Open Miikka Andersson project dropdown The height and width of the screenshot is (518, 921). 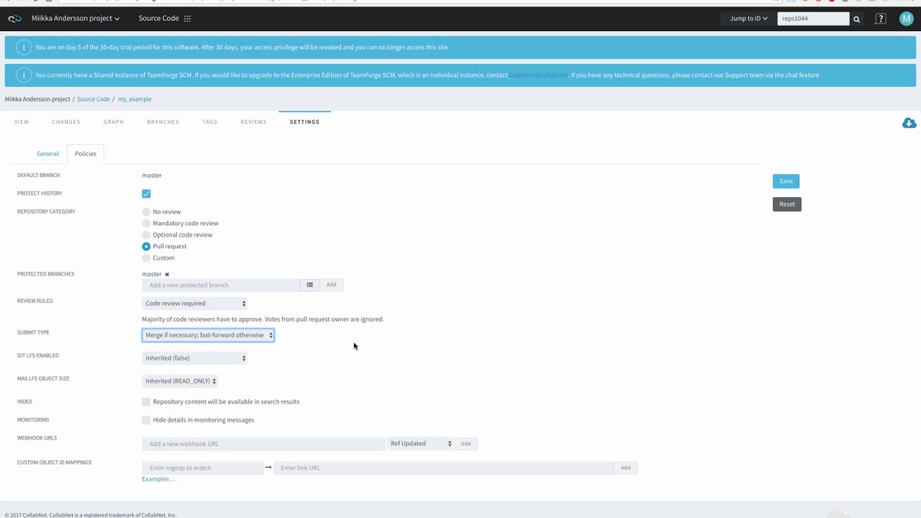[76, 19]
